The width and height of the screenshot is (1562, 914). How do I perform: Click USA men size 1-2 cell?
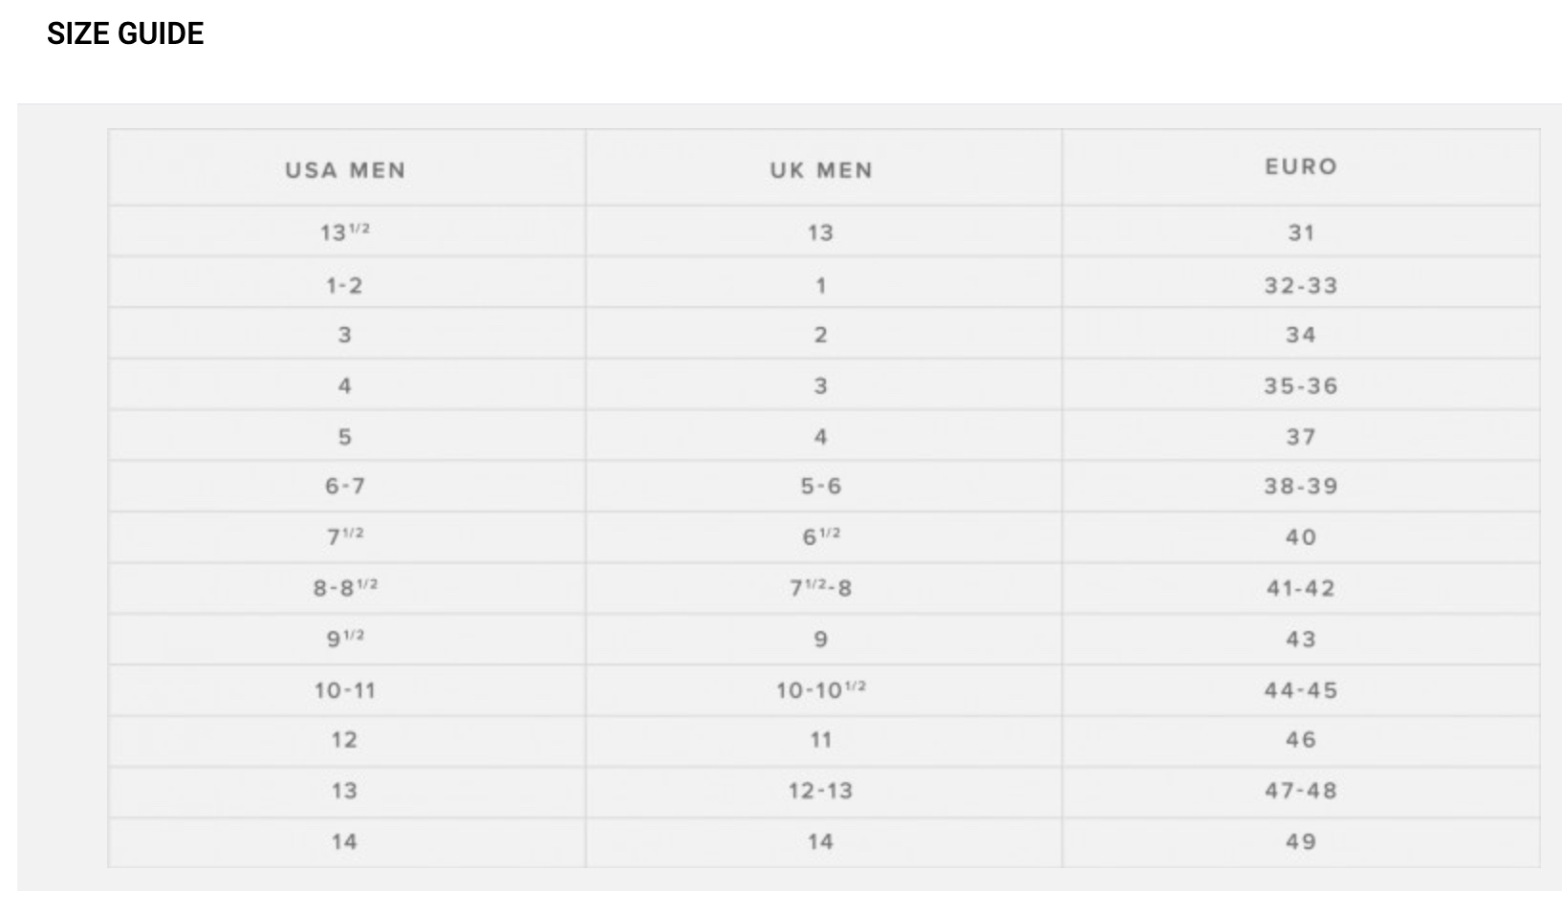[344, 285]
